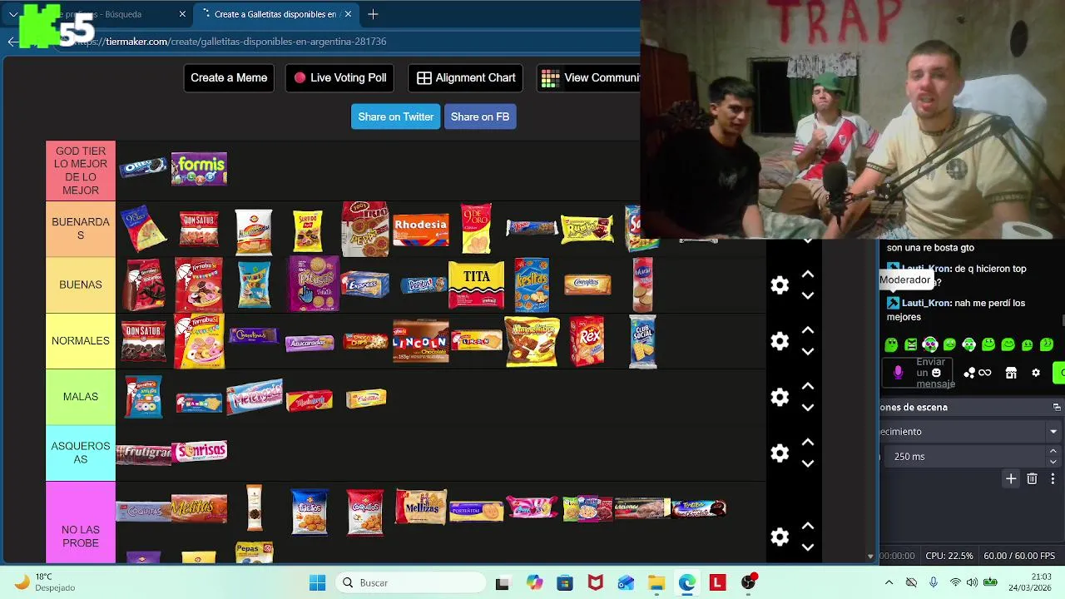Select the Club Social item in NORMALES
This screenshot has height=599, width=1065.
pyautogui.click(x=643, y=341)
